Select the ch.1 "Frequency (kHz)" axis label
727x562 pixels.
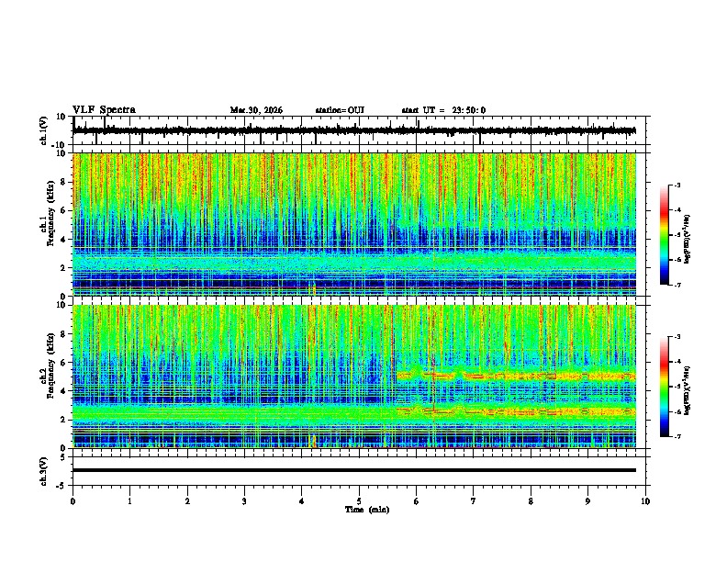(x=50, y=214)
